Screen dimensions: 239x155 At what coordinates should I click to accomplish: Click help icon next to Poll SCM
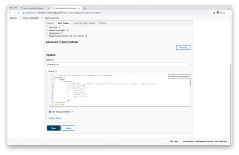tap(59, 28)
